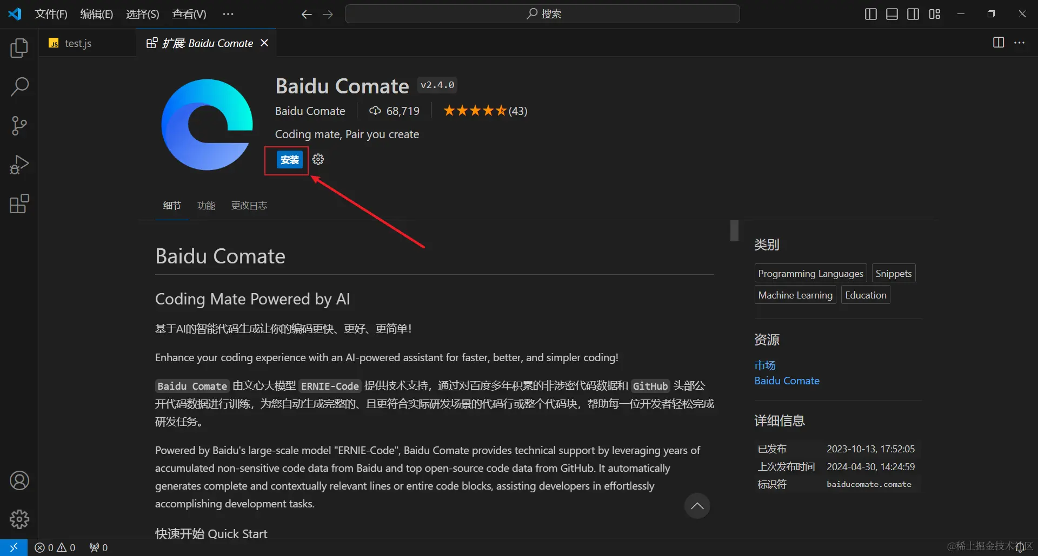The image size is (1038, 556).
Task: Go forward with the right arrow
Action: pos(328,14)
